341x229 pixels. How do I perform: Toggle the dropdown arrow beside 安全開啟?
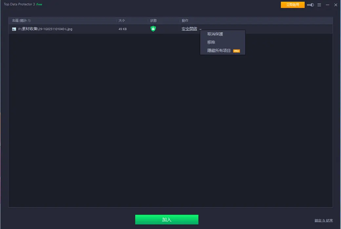(200, 29)
